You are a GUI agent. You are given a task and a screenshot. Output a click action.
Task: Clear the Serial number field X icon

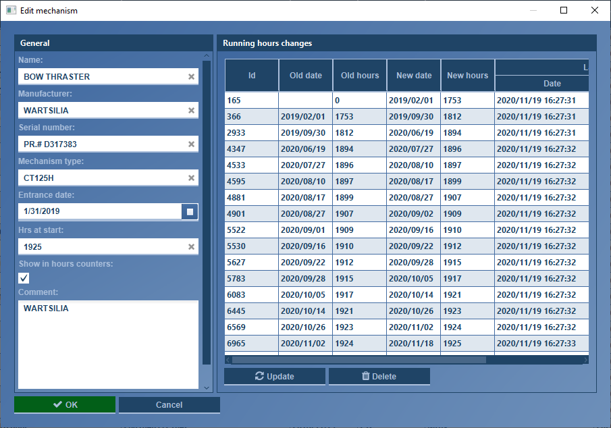(x=191, y=144)
